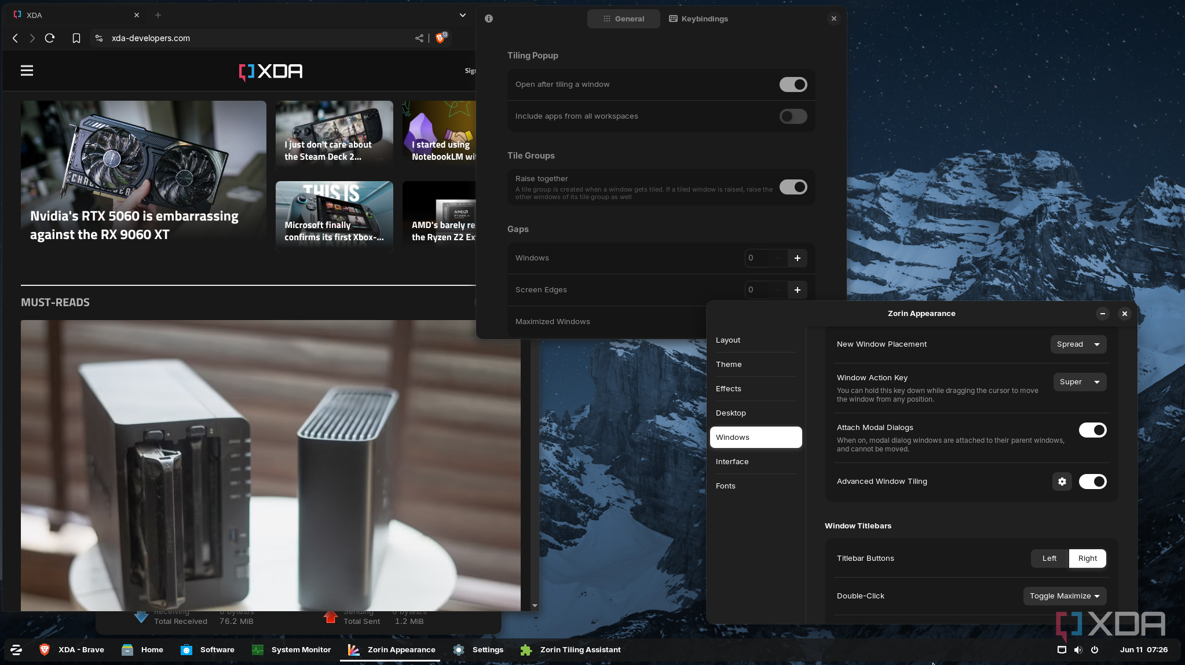Open the XDA hamburger menu
Viewport: 1185px width, 665px height.
click(x=27, y=71)
